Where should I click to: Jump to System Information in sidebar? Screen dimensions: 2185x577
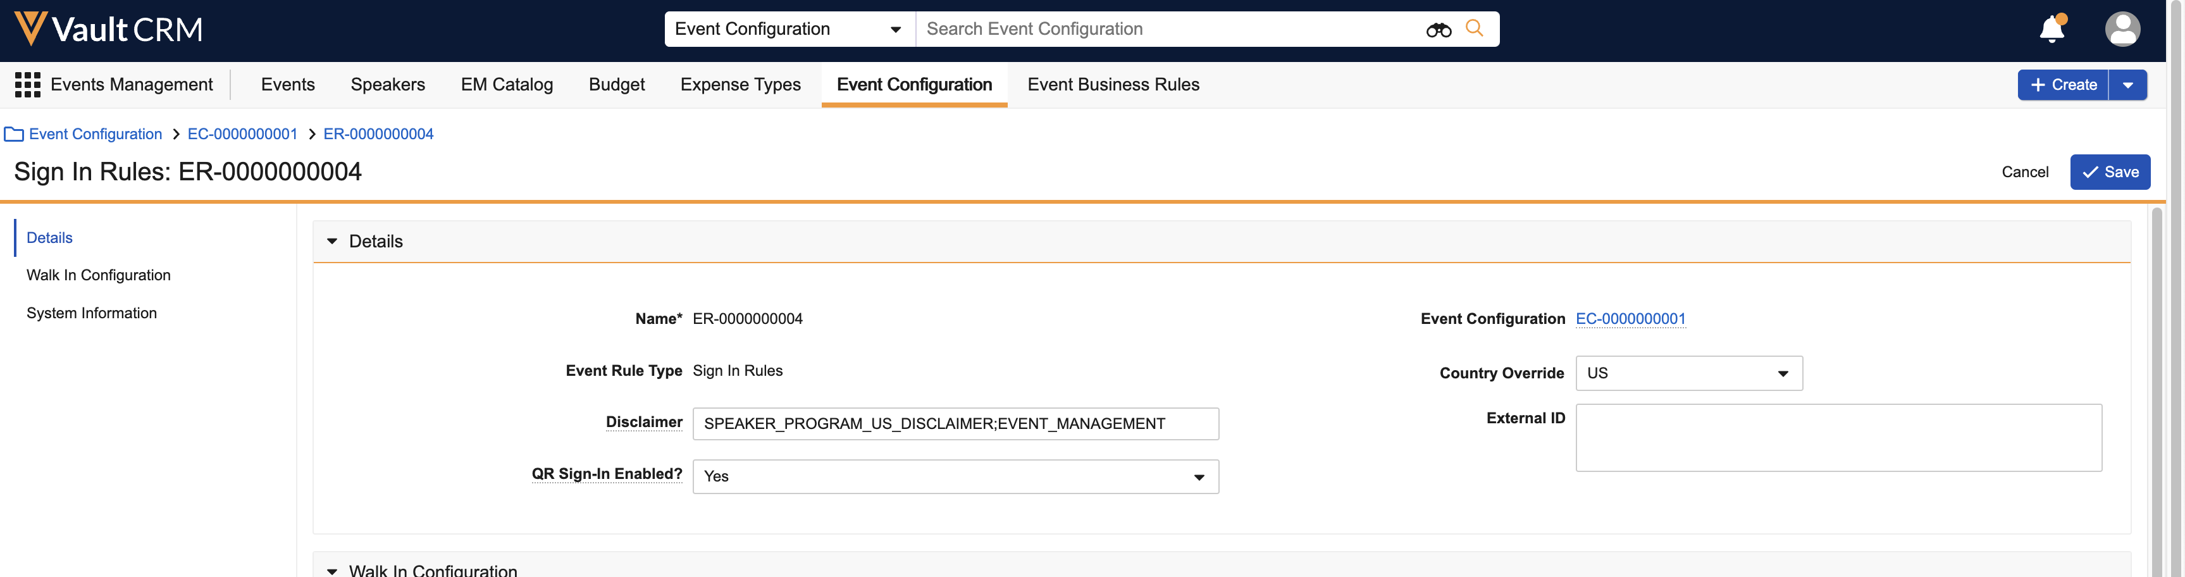(92, 313)
